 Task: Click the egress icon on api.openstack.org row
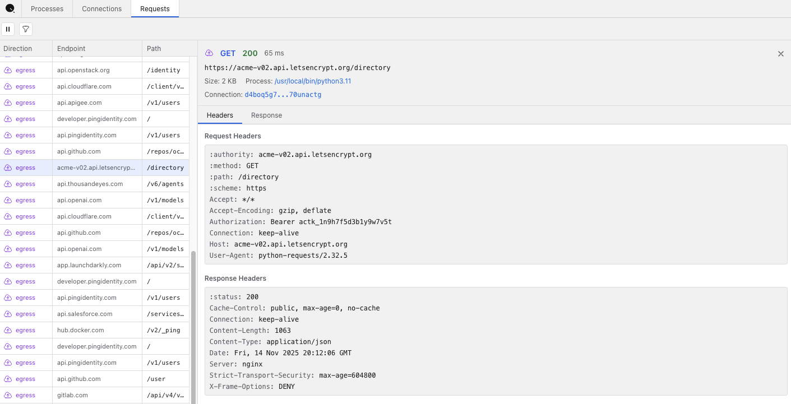click(x=8, y=71)
